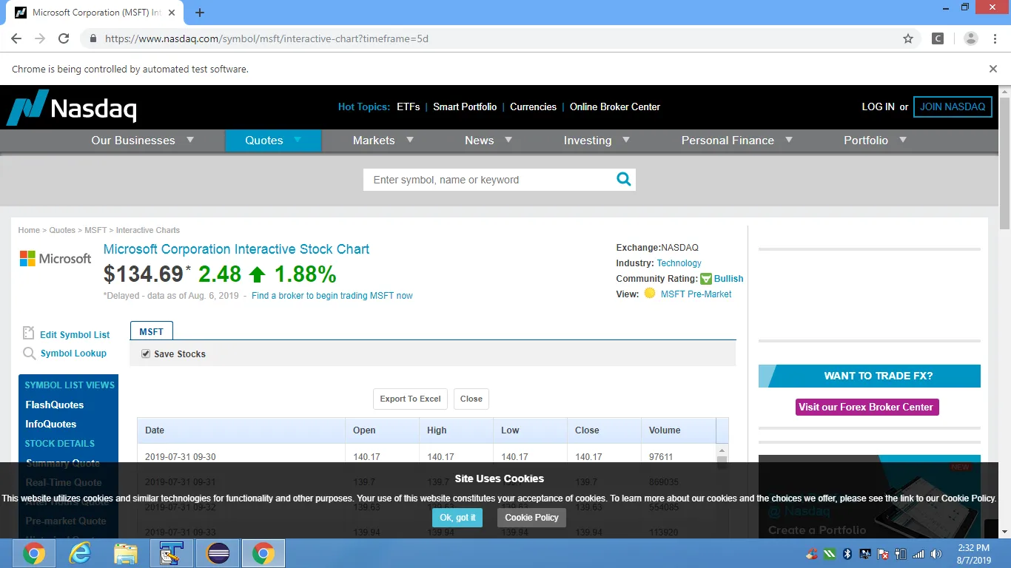The height and width of the screenshot is (568, 1011).
Task: Click the Microsoft logo beside the chart title
Action: [x=56, y=258]
